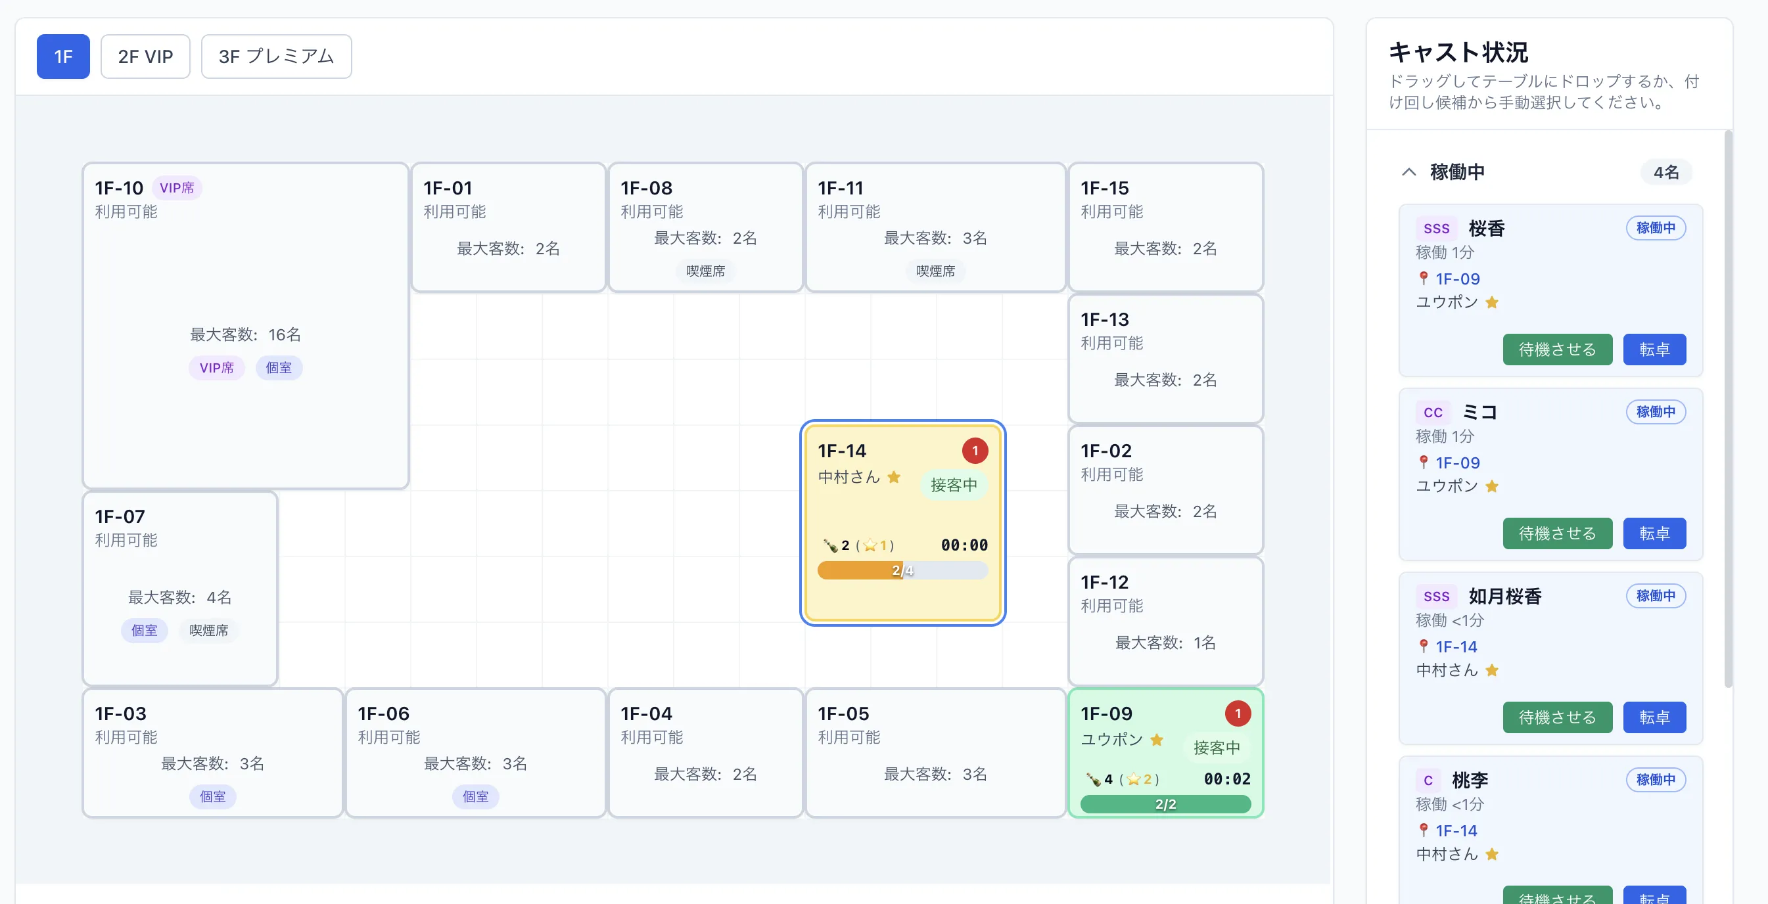Click the star next to ユウポン in ミコ's card
The image size is (1768, 904).
coord(1492,486)
